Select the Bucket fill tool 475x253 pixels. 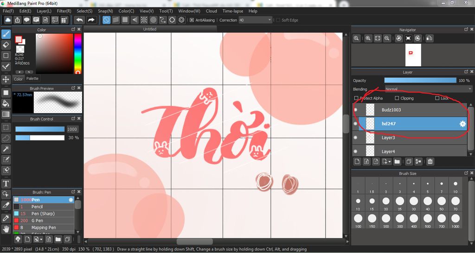pos(6,103)
